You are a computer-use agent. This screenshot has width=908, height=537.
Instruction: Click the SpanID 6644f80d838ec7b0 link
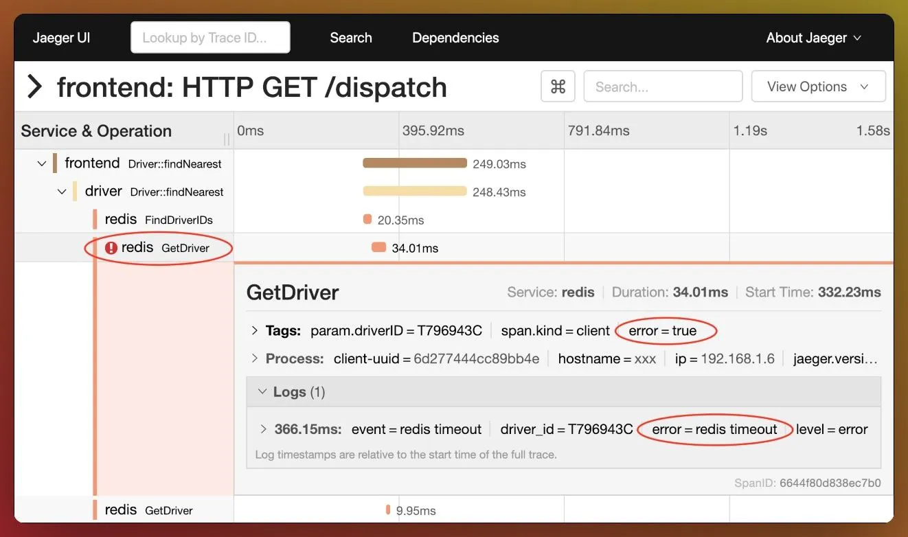coord(808,483)
